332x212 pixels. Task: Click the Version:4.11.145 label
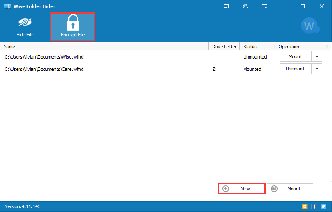23,206
